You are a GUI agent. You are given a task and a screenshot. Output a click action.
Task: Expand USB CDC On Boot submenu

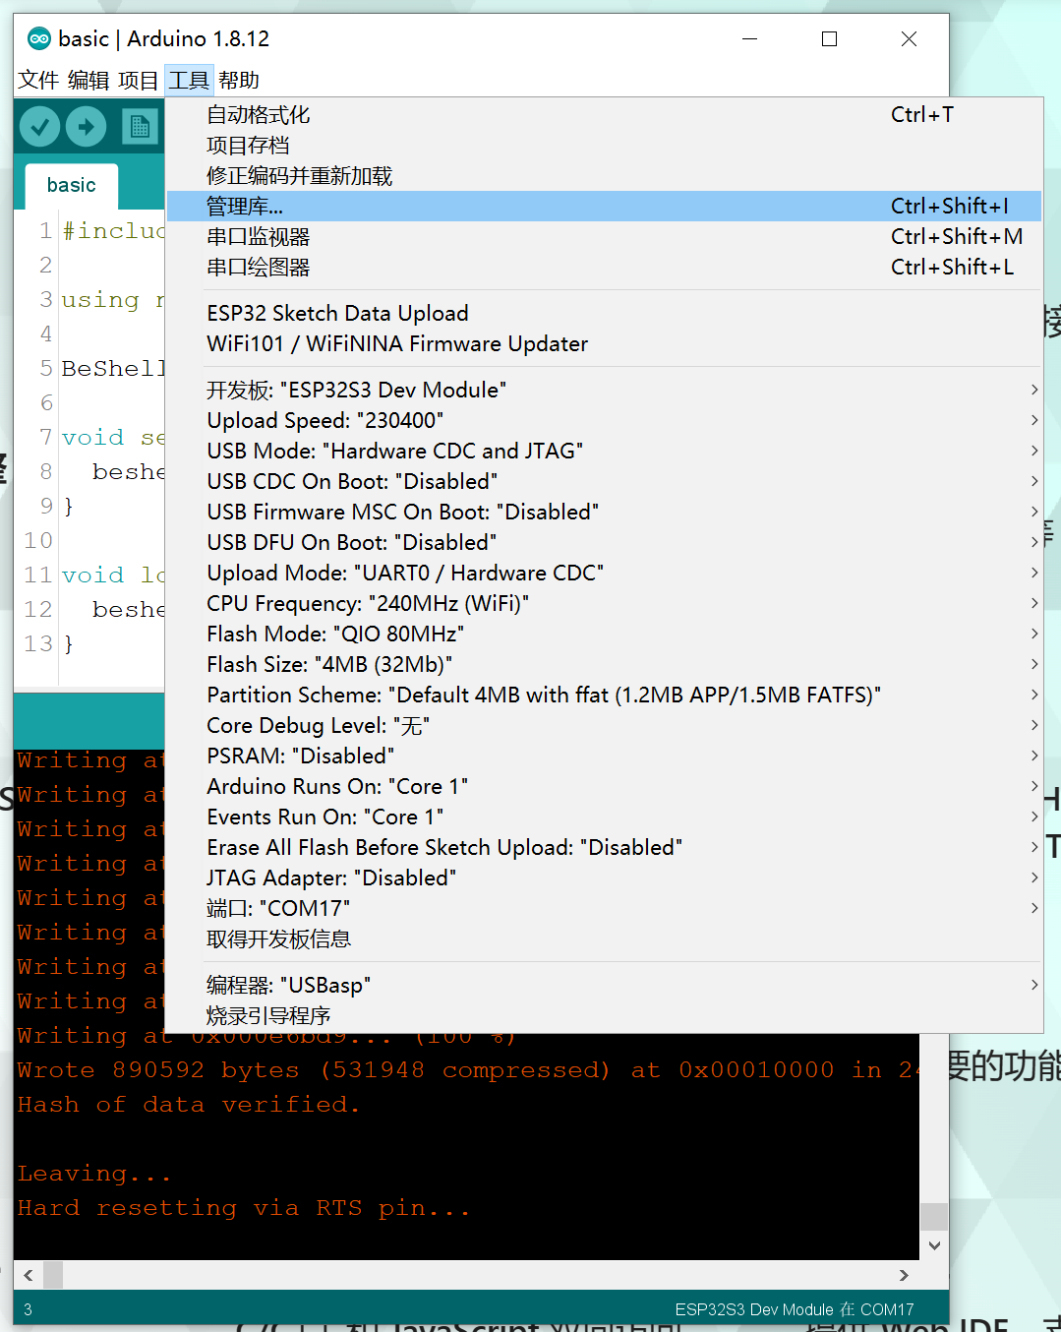click(604, 481)
